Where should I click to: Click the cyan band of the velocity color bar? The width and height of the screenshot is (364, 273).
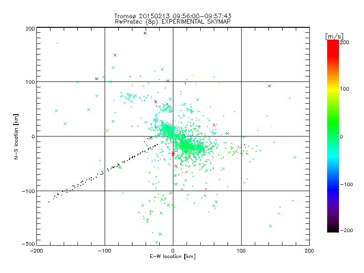(333, 158)
